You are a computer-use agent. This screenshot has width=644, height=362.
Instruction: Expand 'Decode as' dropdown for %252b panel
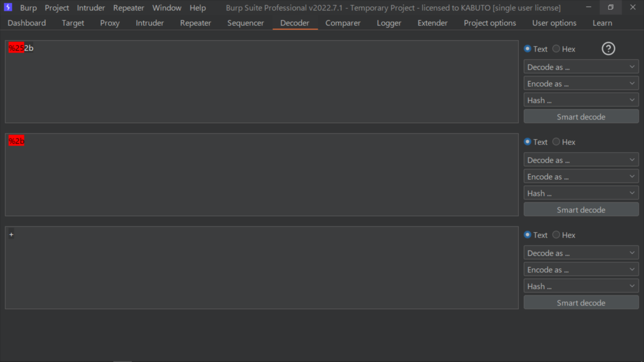[x=581, y=67]
